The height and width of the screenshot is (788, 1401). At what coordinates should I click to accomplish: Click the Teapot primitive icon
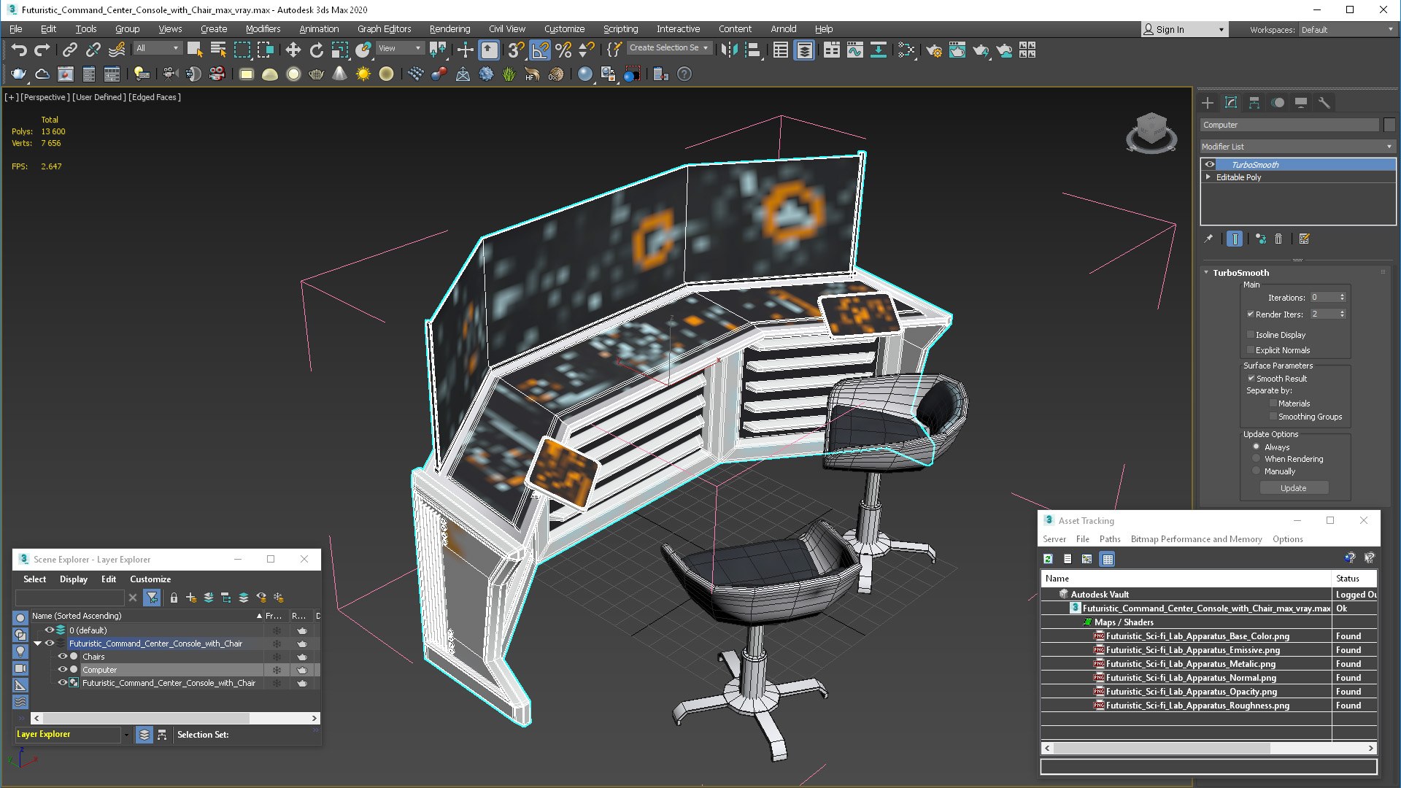316,74
